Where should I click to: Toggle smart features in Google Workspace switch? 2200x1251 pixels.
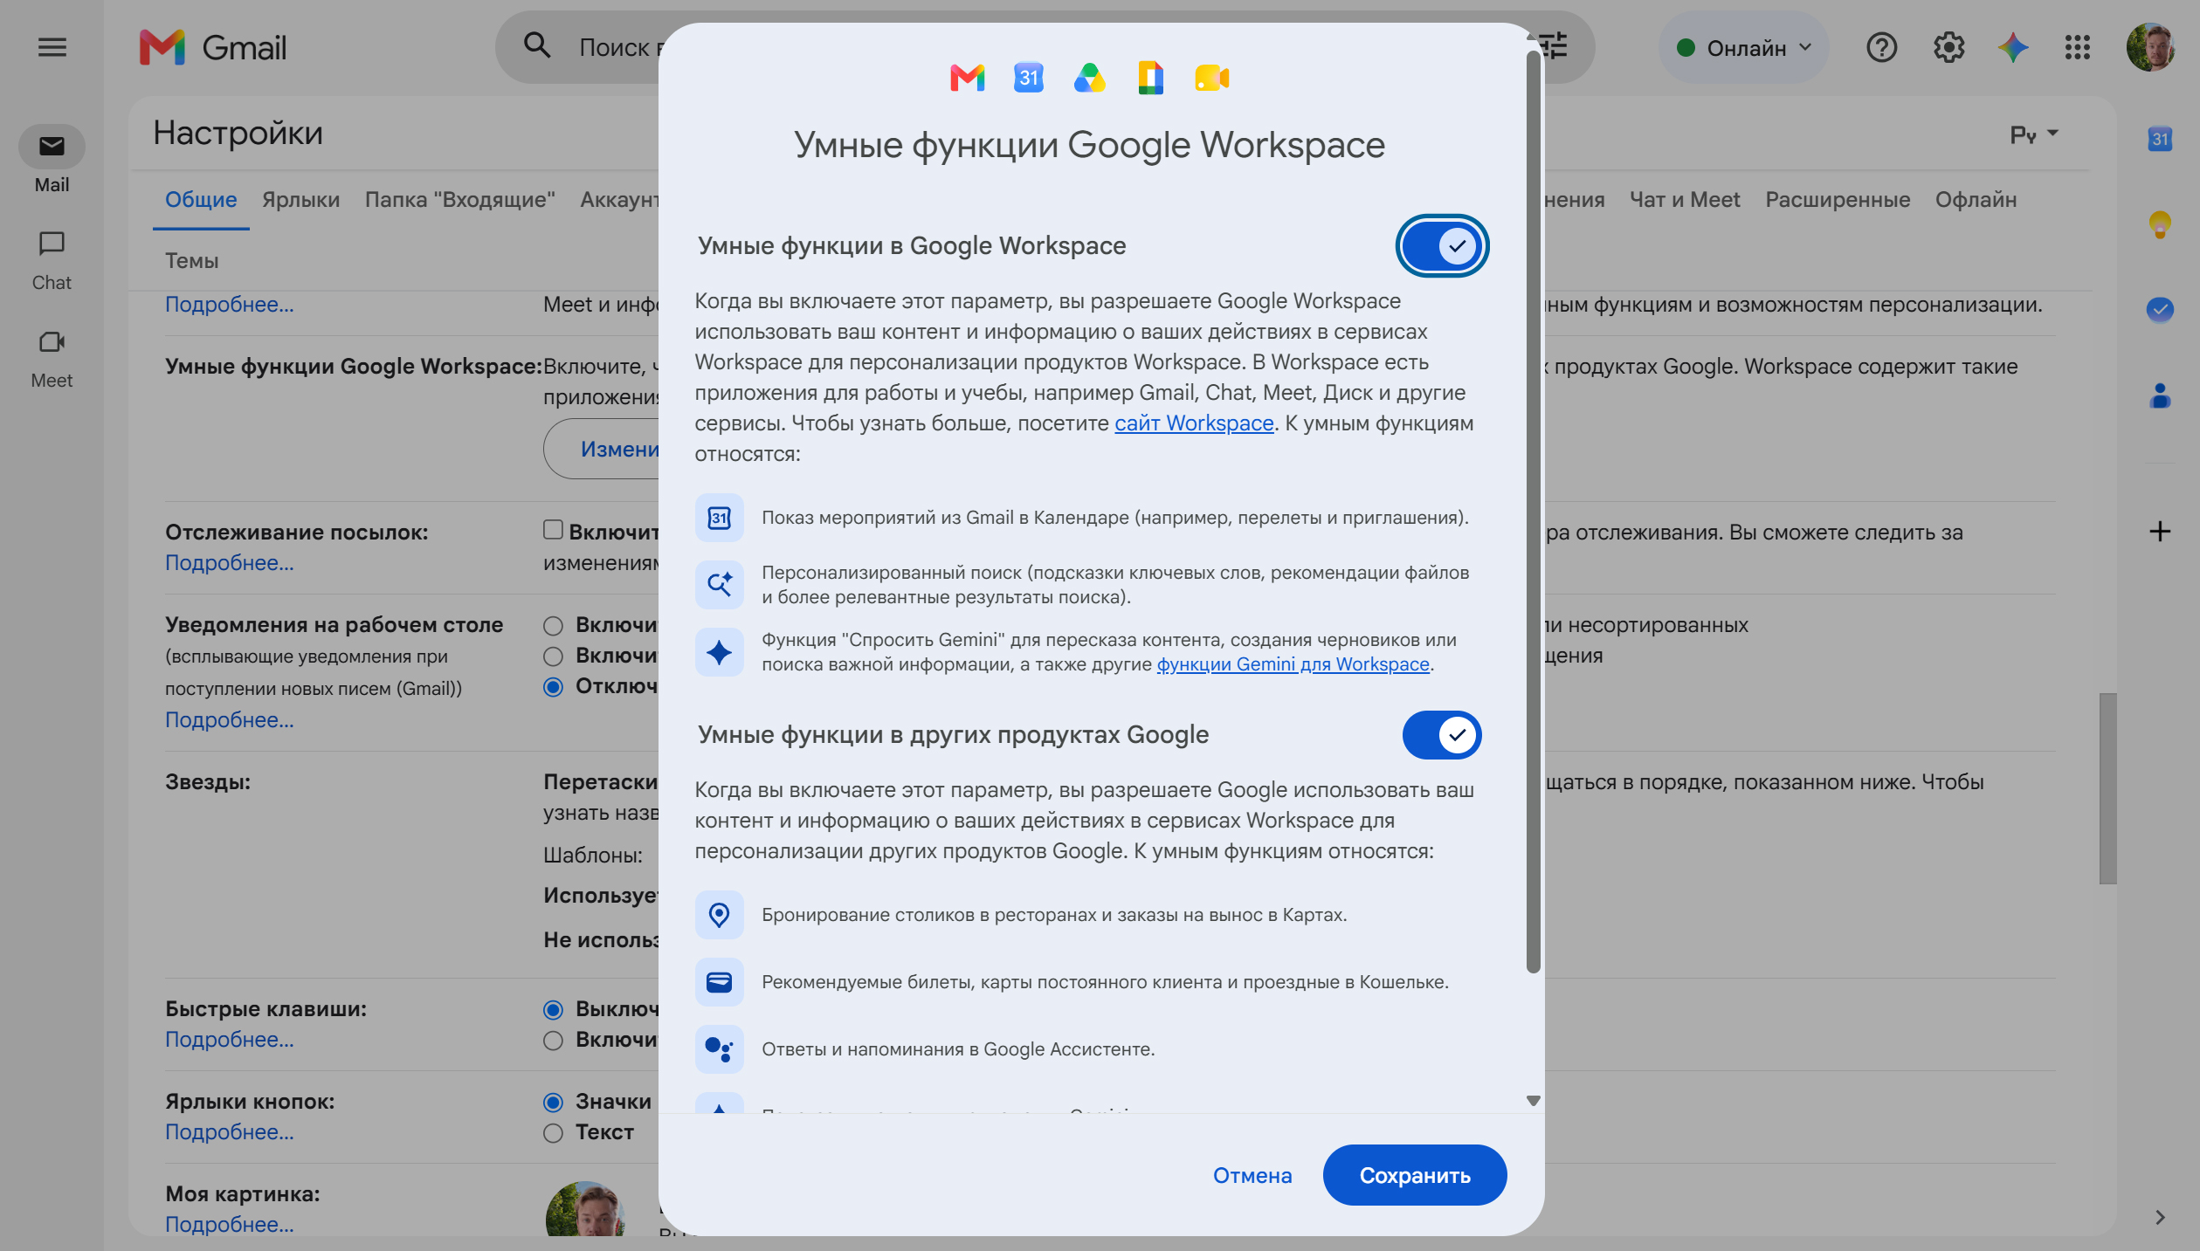[x=1441, y=246]
